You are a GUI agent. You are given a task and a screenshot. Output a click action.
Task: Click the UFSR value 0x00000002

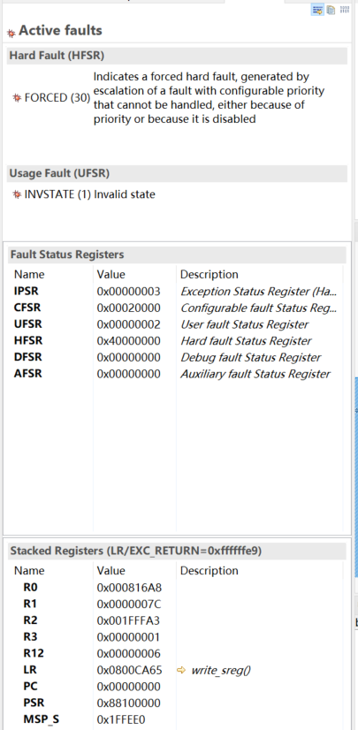pos(128,324)
